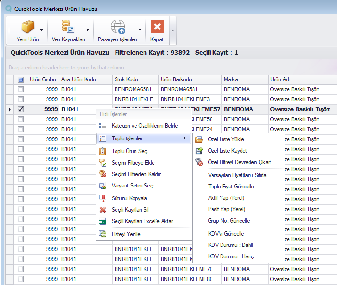The height and width of the screenshot is (285, 337).
Task: Expand the Toplu İşlemler submenu arrow
Action: click(184, 138)
